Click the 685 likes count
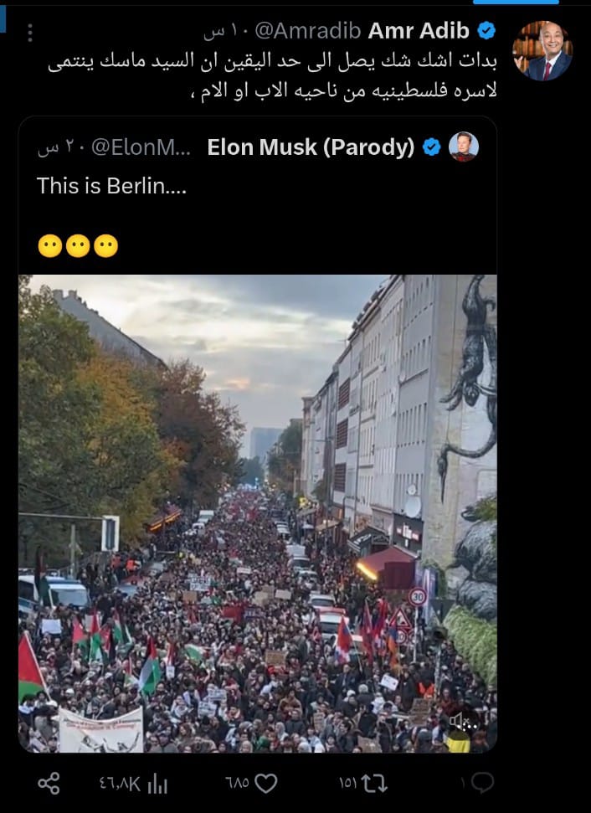 pyautogui.click(x=237, y=784)
